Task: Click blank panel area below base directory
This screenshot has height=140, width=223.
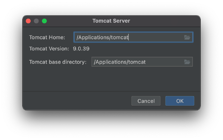Action: pos(111,79)
